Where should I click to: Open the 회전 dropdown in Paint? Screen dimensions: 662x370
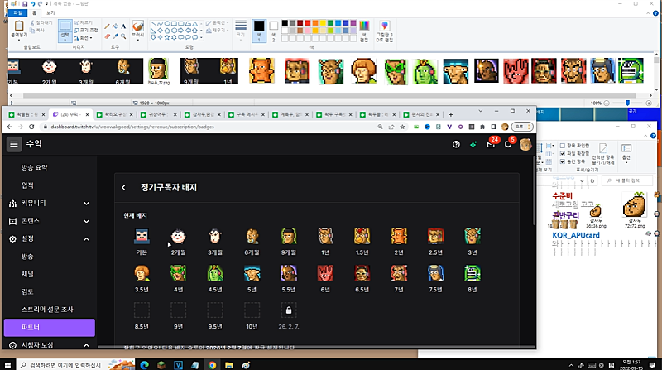tap(84, 38)
